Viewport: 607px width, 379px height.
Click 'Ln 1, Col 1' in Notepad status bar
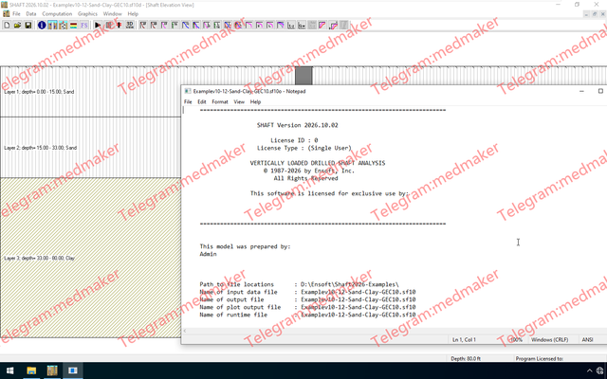[x=464, y=339]
